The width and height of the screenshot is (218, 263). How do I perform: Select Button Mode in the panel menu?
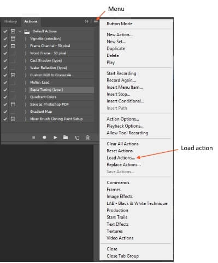(x=120, y=24)
